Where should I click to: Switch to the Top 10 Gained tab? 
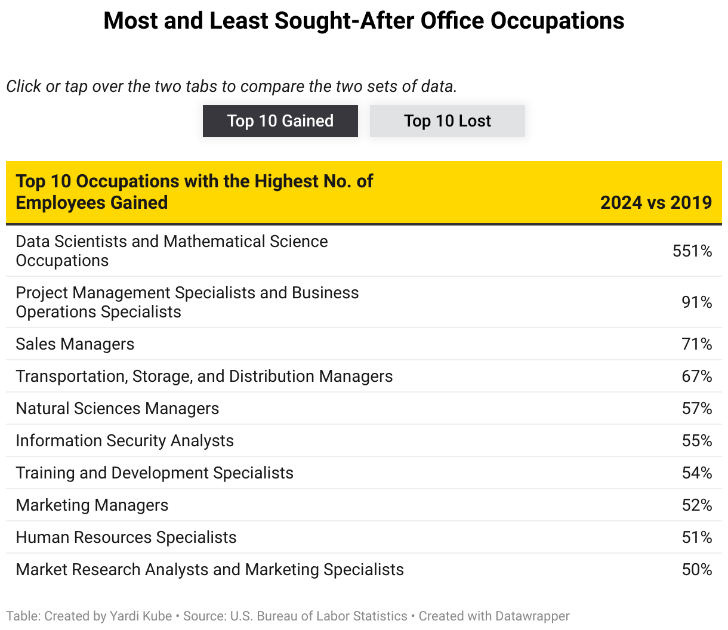coord(280,121)
